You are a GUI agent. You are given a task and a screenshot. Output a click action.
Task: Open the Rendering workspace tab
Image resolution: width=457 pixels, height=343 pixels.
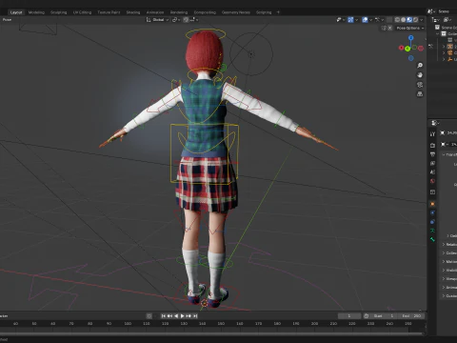[x=179, y=12]
